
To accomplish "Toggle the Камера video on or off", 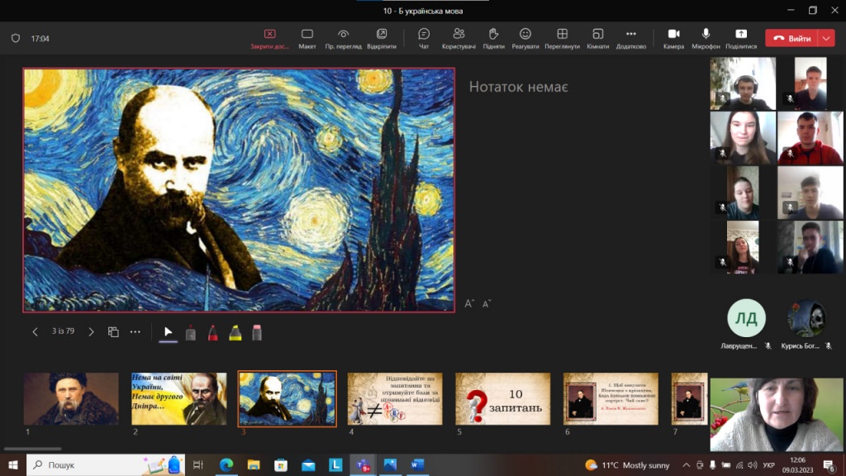I will point(673,38).
